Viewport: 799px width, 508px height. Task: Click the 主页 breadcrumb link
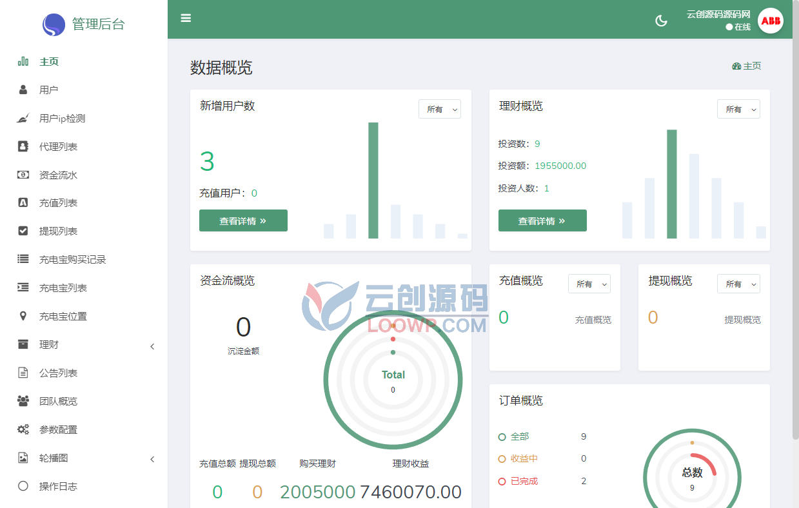(752, 66)
